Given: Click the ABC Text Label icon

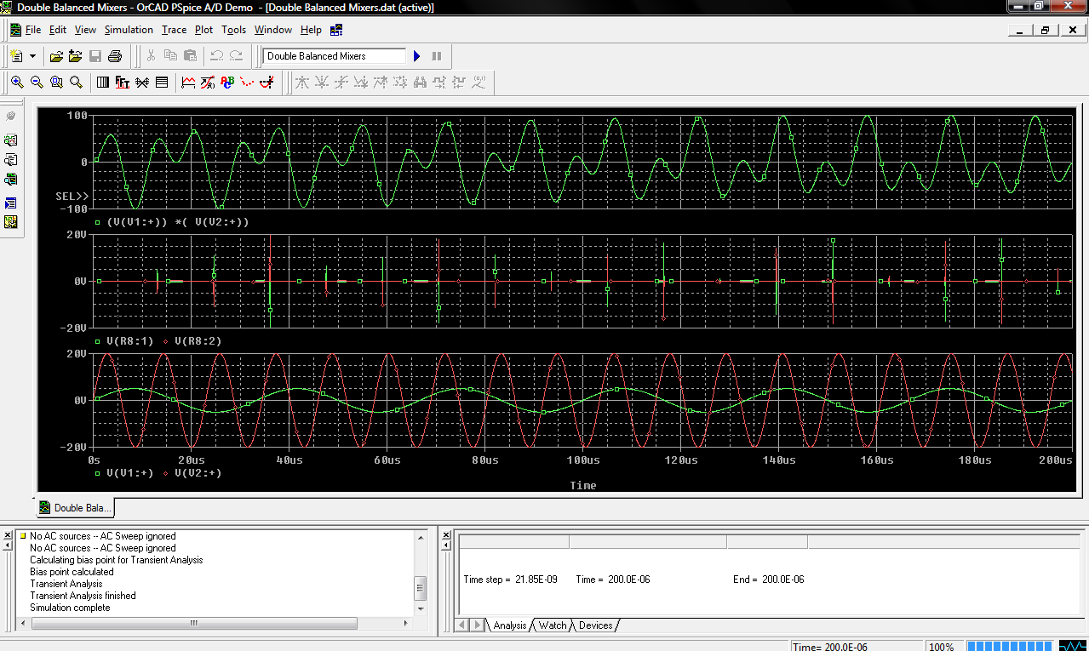Looking at the screenshot, I should coord(227,83).
